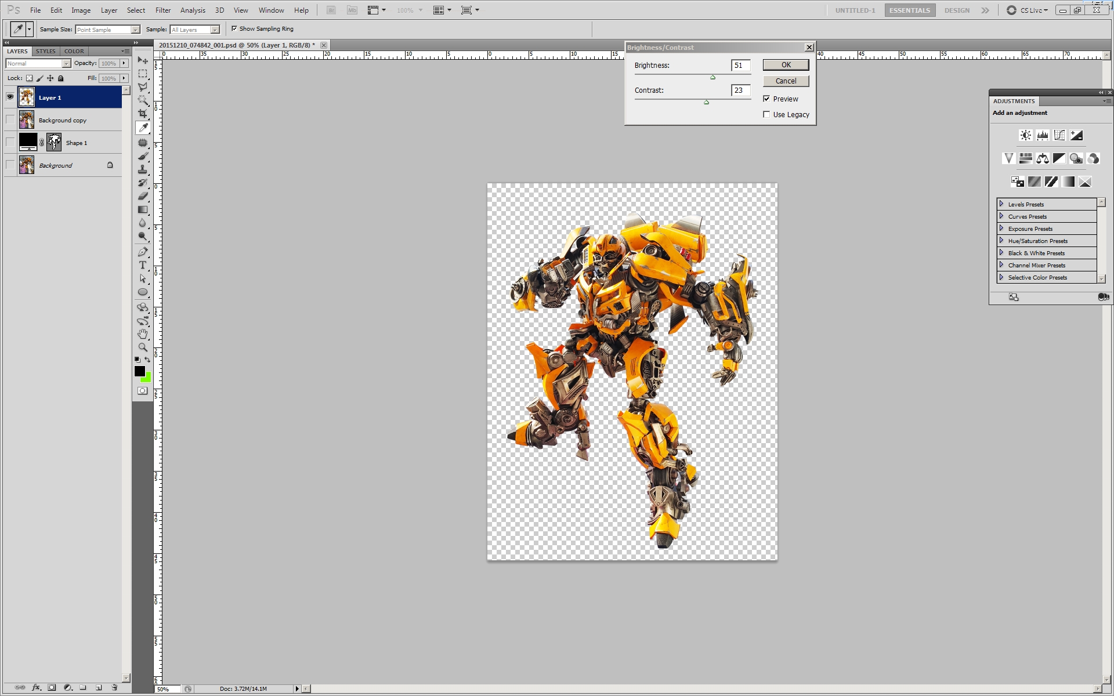The height and width of the screenshot is (696, 1114).
Task: Open the layer blend mode dropdown
Action: [x=38, y=63]
